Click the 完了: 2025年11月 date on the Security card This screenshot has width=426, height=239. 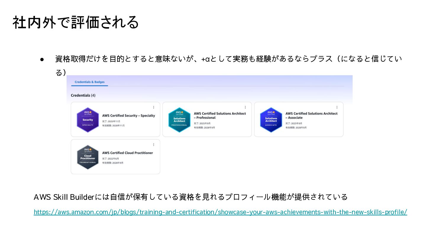point(111,121)
